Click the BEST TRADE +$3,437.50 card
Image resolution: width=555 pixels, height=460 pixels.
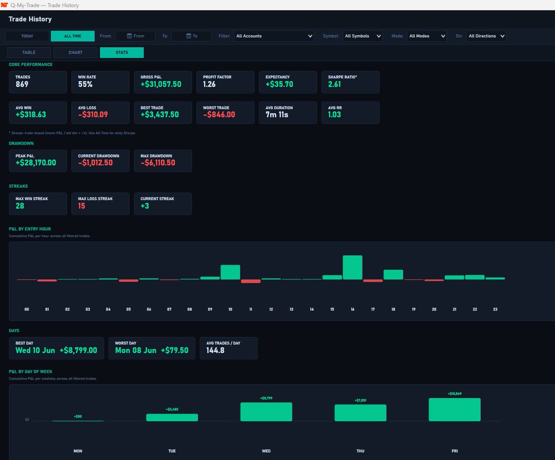[x=163, y=113]
